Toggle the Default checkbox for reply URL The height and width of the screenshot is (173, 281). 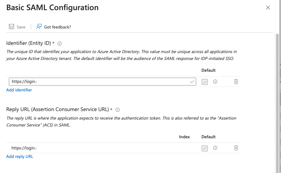coord(205,148)
